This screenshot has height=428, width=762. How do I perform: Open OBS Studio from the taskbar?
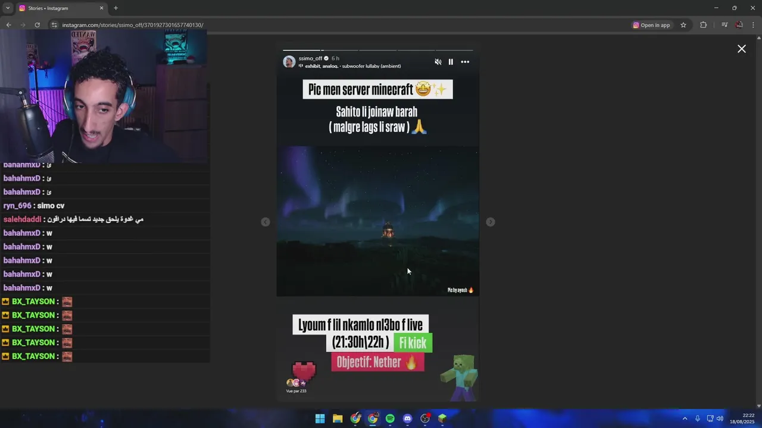(x=425, y=418)
